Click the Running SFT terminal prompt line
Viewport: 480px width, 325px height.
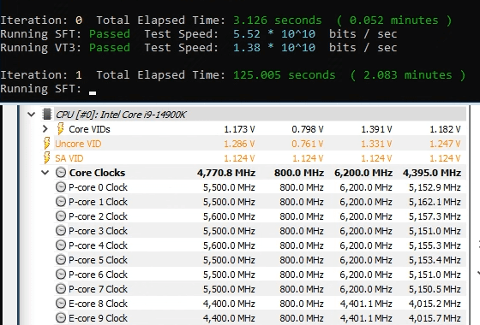point(48,89)
